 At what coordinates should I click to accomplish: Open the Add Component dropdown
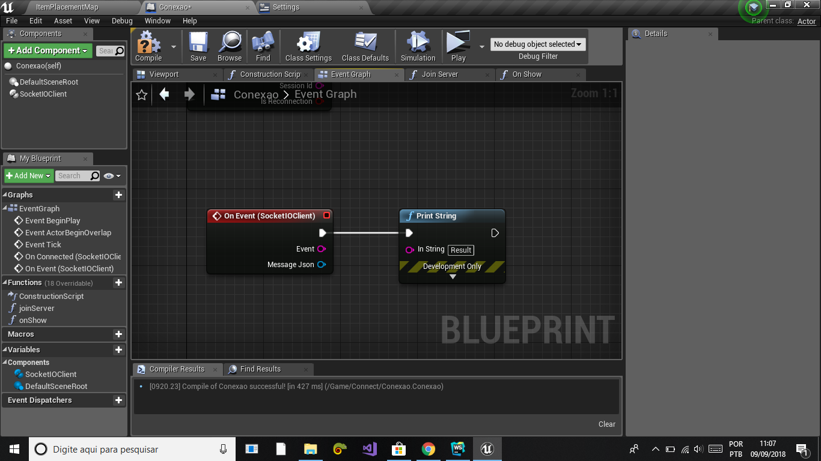(48, 51)
